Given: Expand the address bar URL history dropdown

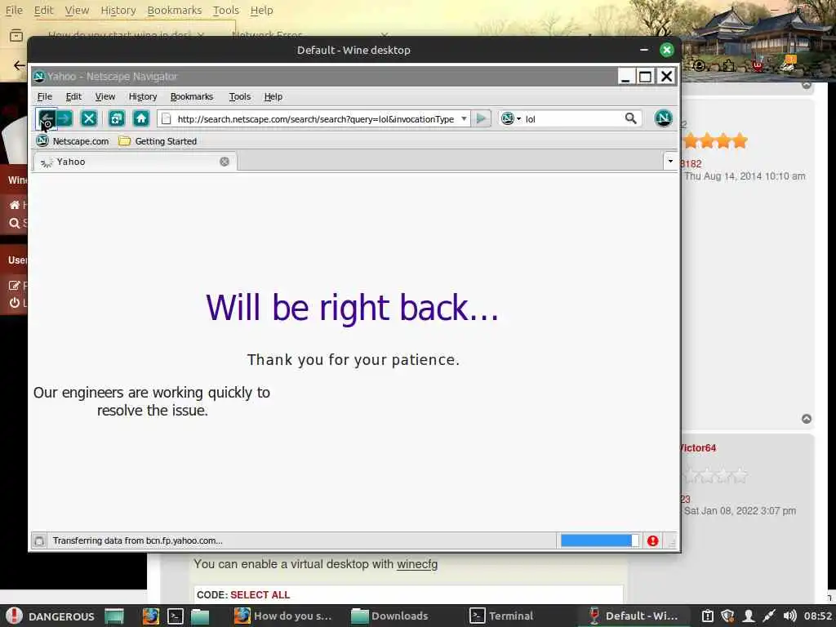Looking at the screenshot, I should [x=464, y=118].
